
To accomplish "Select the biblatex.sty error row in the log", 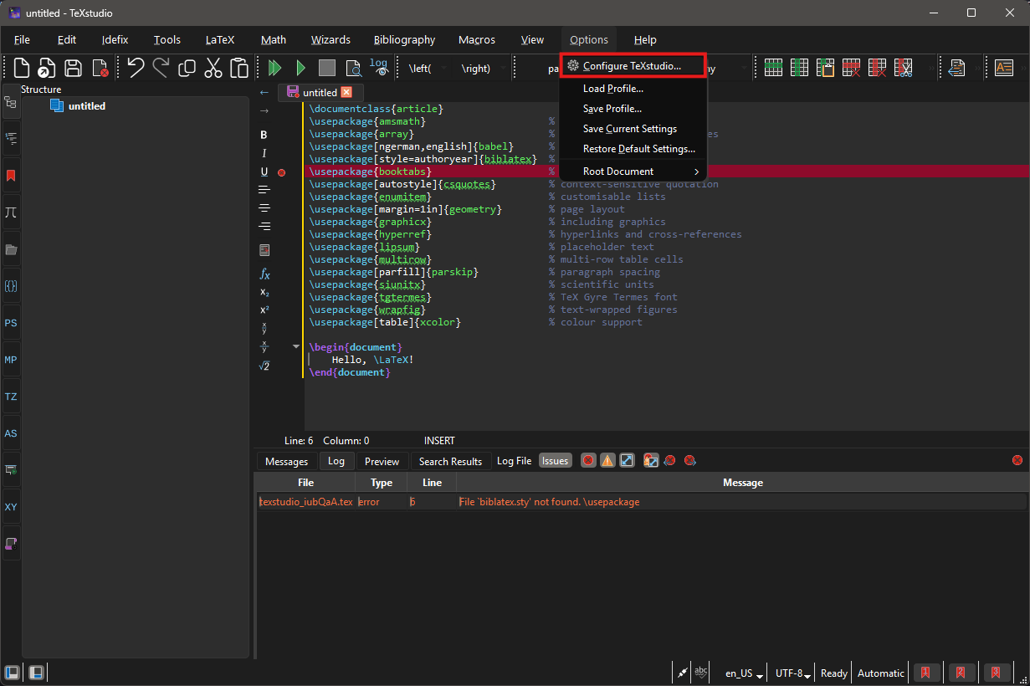I will [502, 501].
